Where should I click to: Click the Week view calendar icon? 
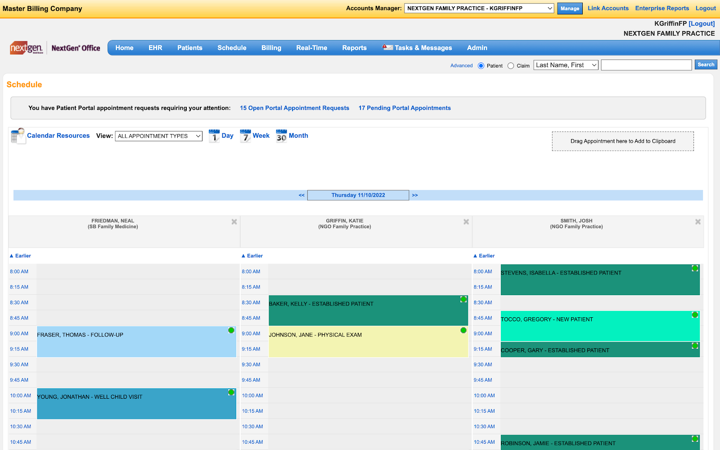click(x=245, y=136)
